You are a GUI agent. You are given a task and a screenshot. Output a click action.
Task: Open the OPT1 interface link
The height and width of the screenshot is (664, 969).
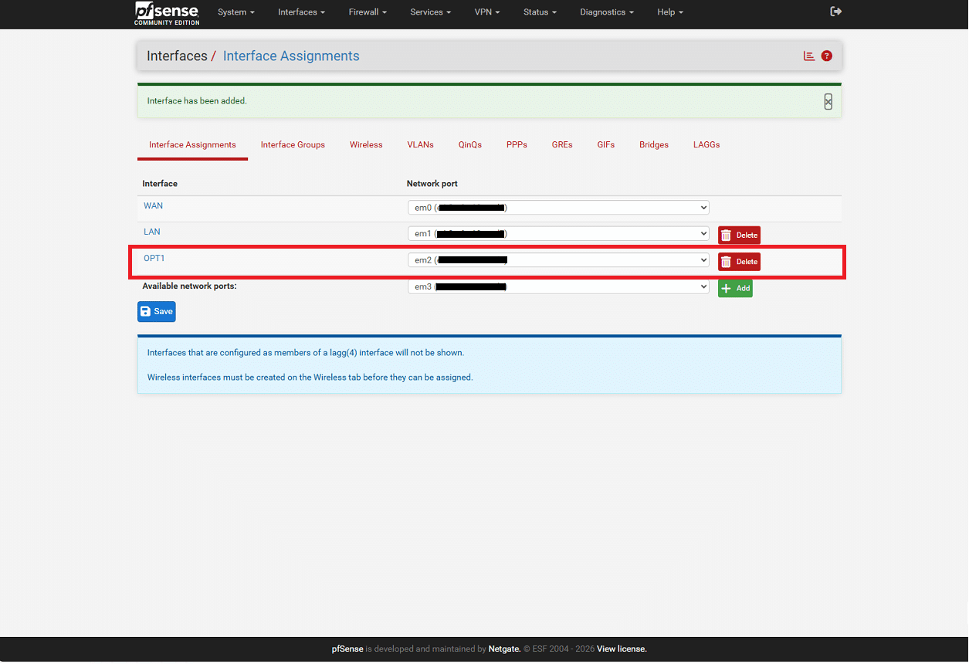point(154,258)
